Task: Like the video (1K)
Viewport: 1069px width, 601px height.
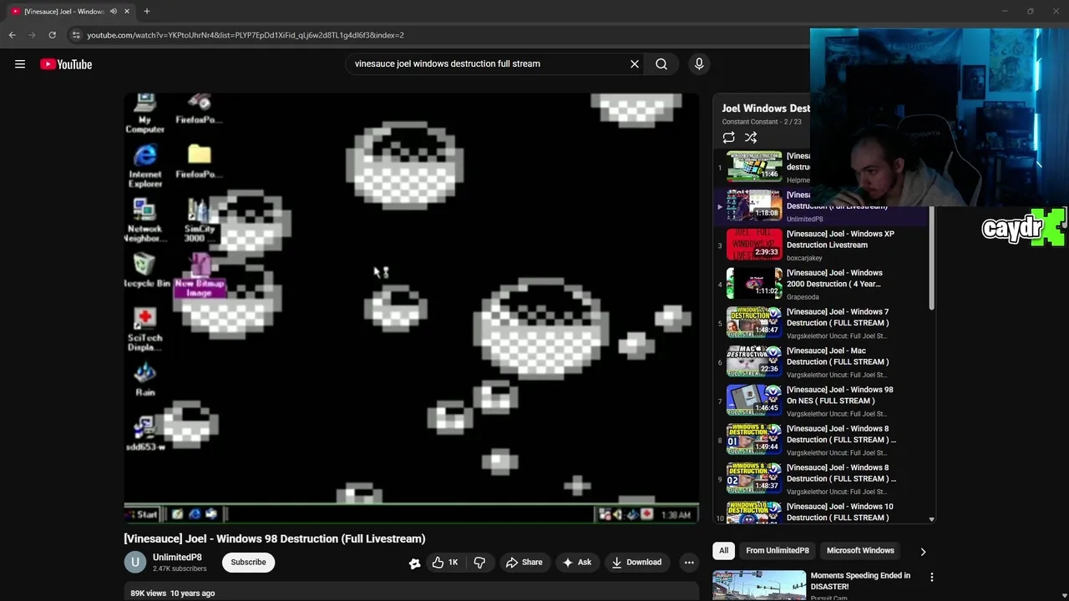Action: click(444, 563)
